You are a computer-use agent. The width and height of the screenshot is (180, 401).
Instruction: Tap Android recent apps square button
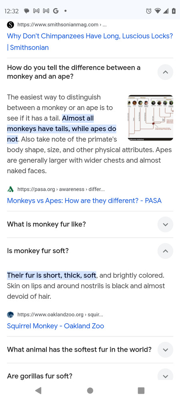pos(141,390)
